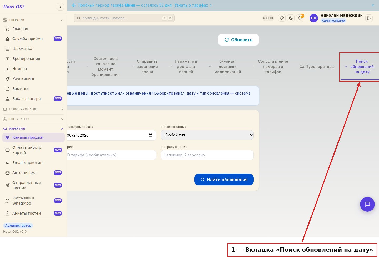379x263 pixels.
Task: Log out using the exit icon
Action: coord(369,18)
